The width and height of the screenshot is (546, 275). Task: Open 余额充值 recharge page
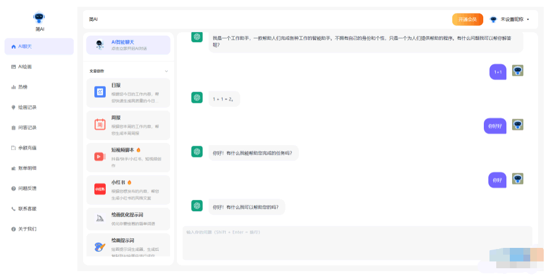coord(27,148)
